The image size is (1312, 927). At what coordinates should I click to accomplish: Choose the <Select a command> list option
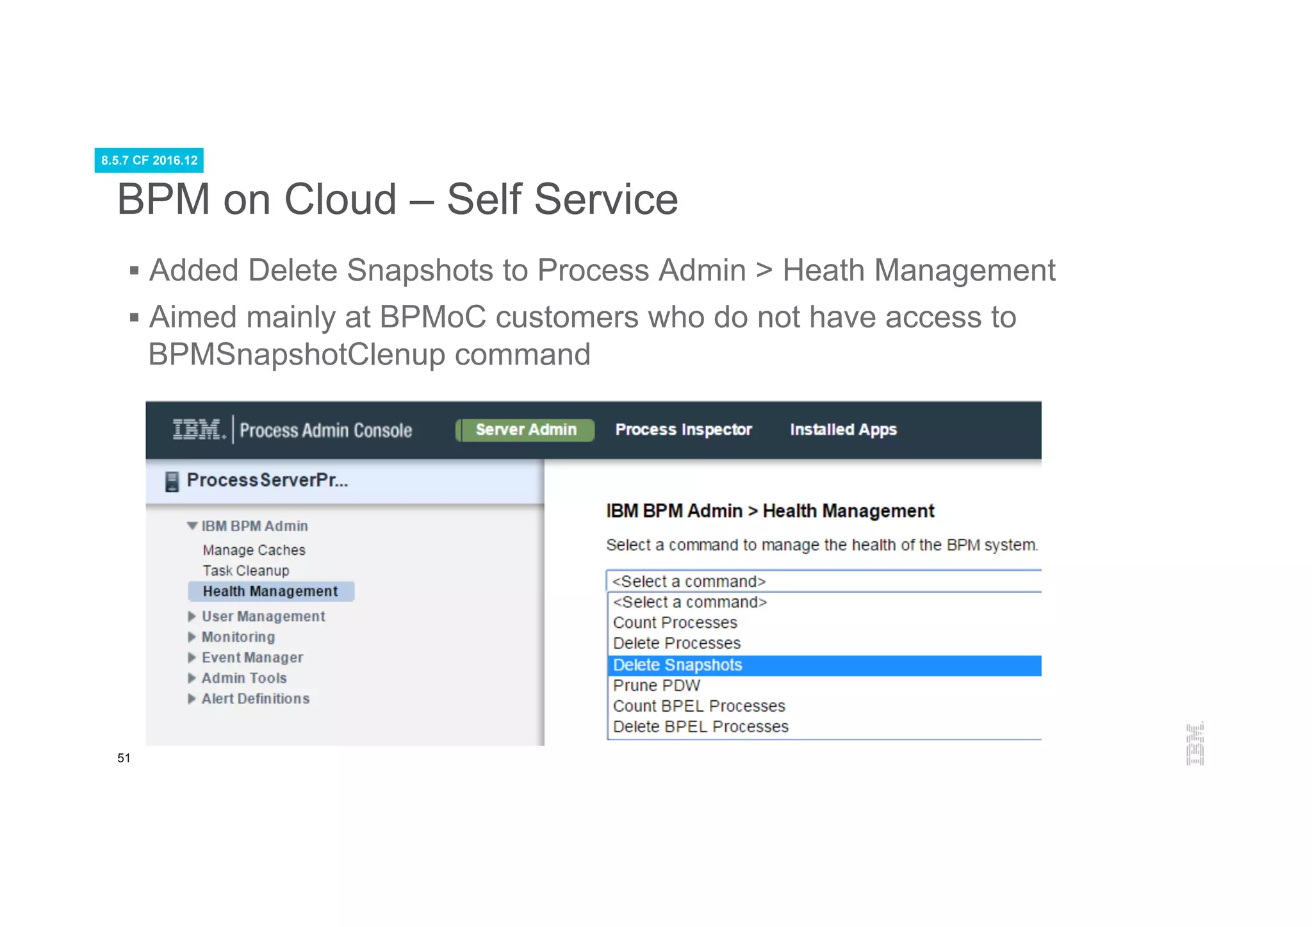tap(824, 602)
